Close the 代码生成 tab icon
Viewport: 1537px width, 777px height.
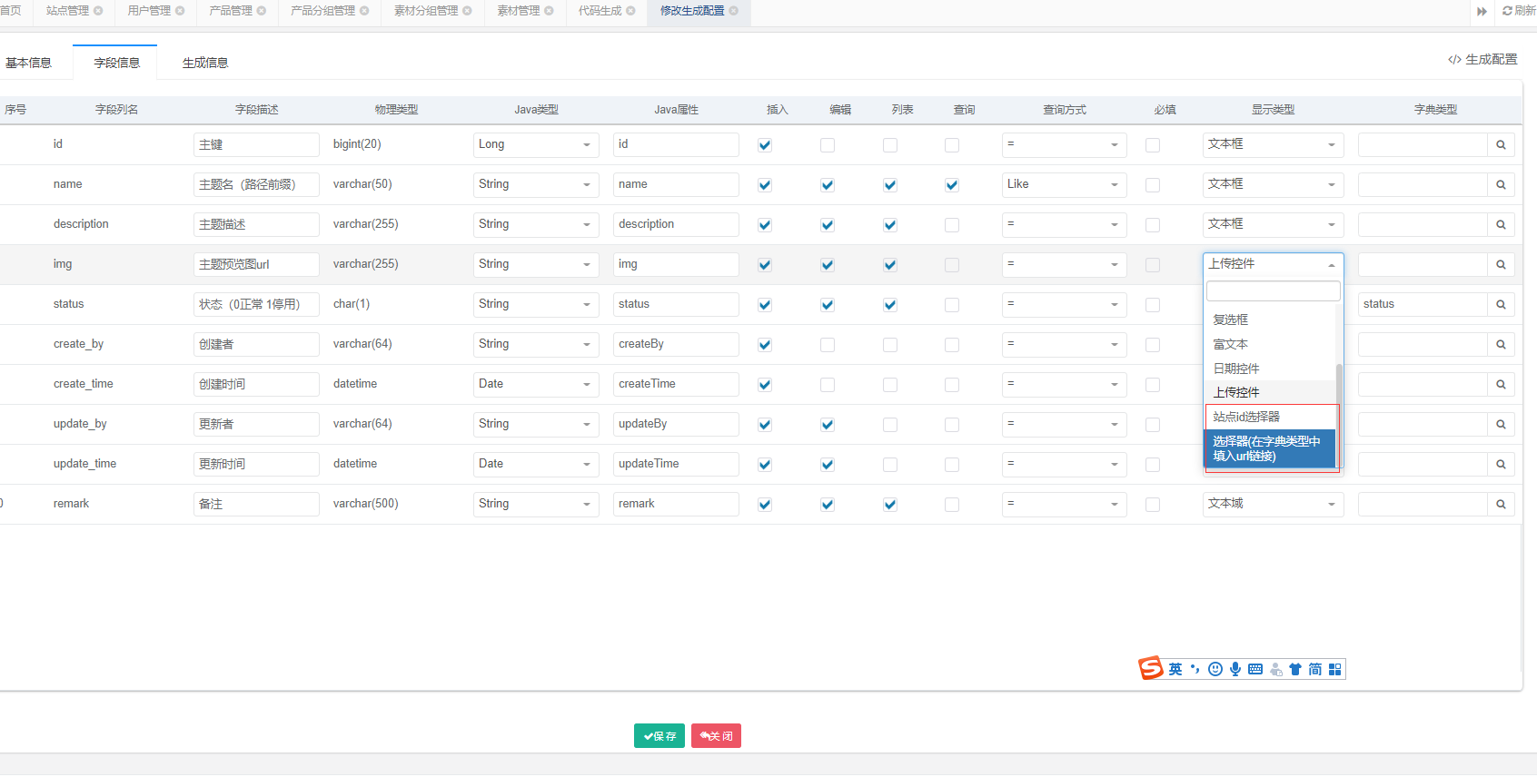click(630, 11)
